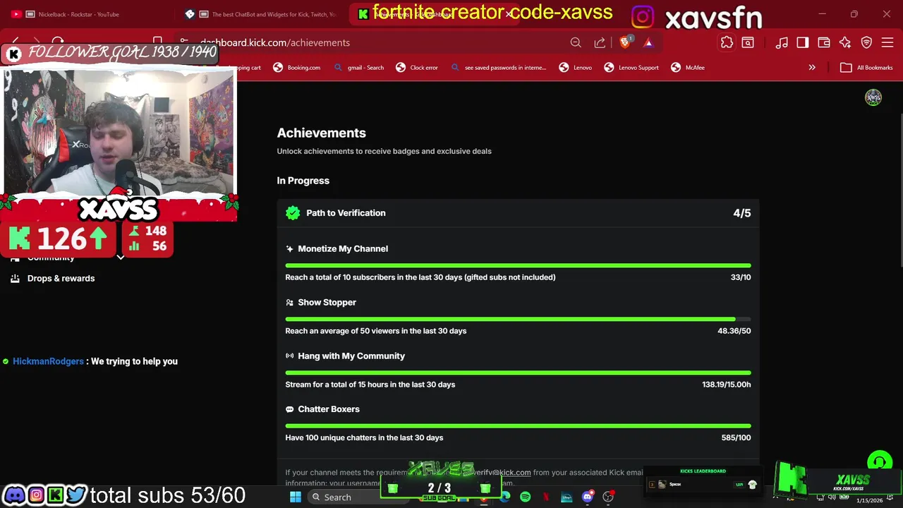Screen dimensions: 903x508
Task: Click the Hang with My Community broadcast icon
Action: (289, 356)
